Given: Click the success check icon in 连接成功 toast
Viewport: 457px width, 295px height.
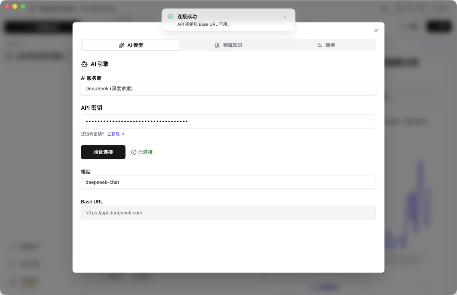Looking at the screenshot, I should tap(170, 16).
